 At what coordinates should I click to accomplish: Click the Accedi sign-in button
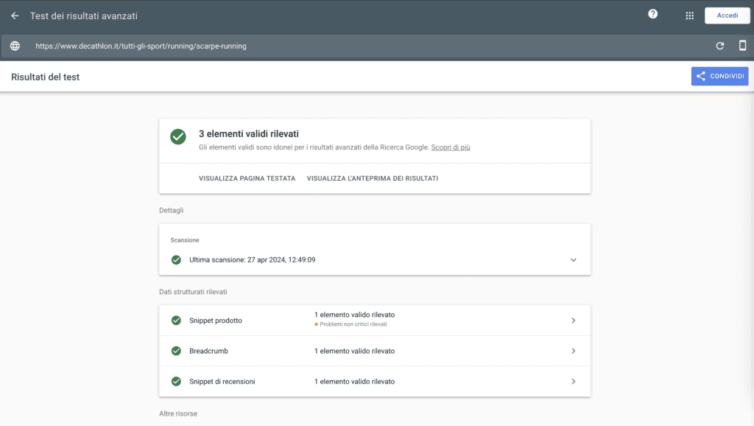click(727, 15)
